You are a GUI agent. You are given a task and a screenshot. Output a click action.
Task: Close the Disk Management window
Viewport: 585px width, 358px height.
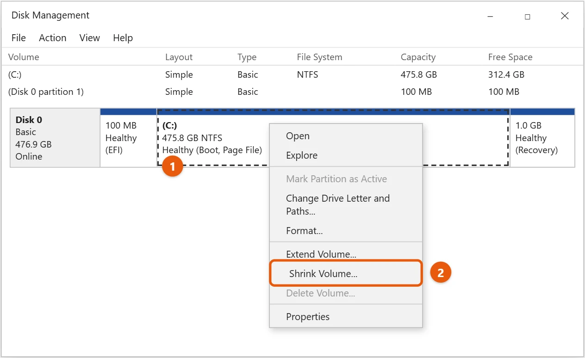pyautogui.click(x=565, y=16)
